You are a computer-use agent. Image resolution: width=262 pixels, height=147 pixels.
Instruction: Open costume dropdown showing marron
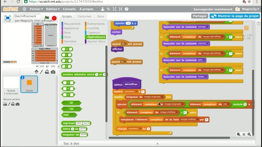(x=203, y=43)
